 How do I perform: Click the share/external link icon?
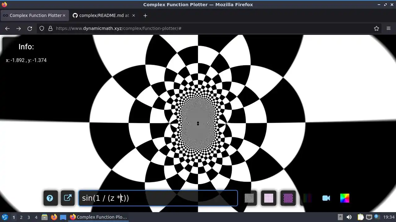67,198
